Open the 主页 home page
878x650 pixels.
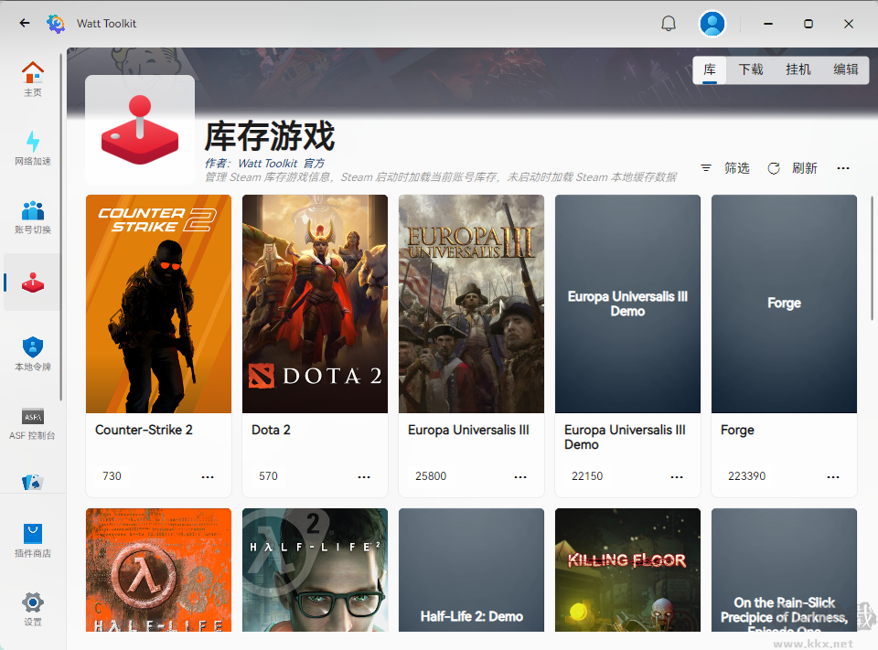click(x=33, y=79)
